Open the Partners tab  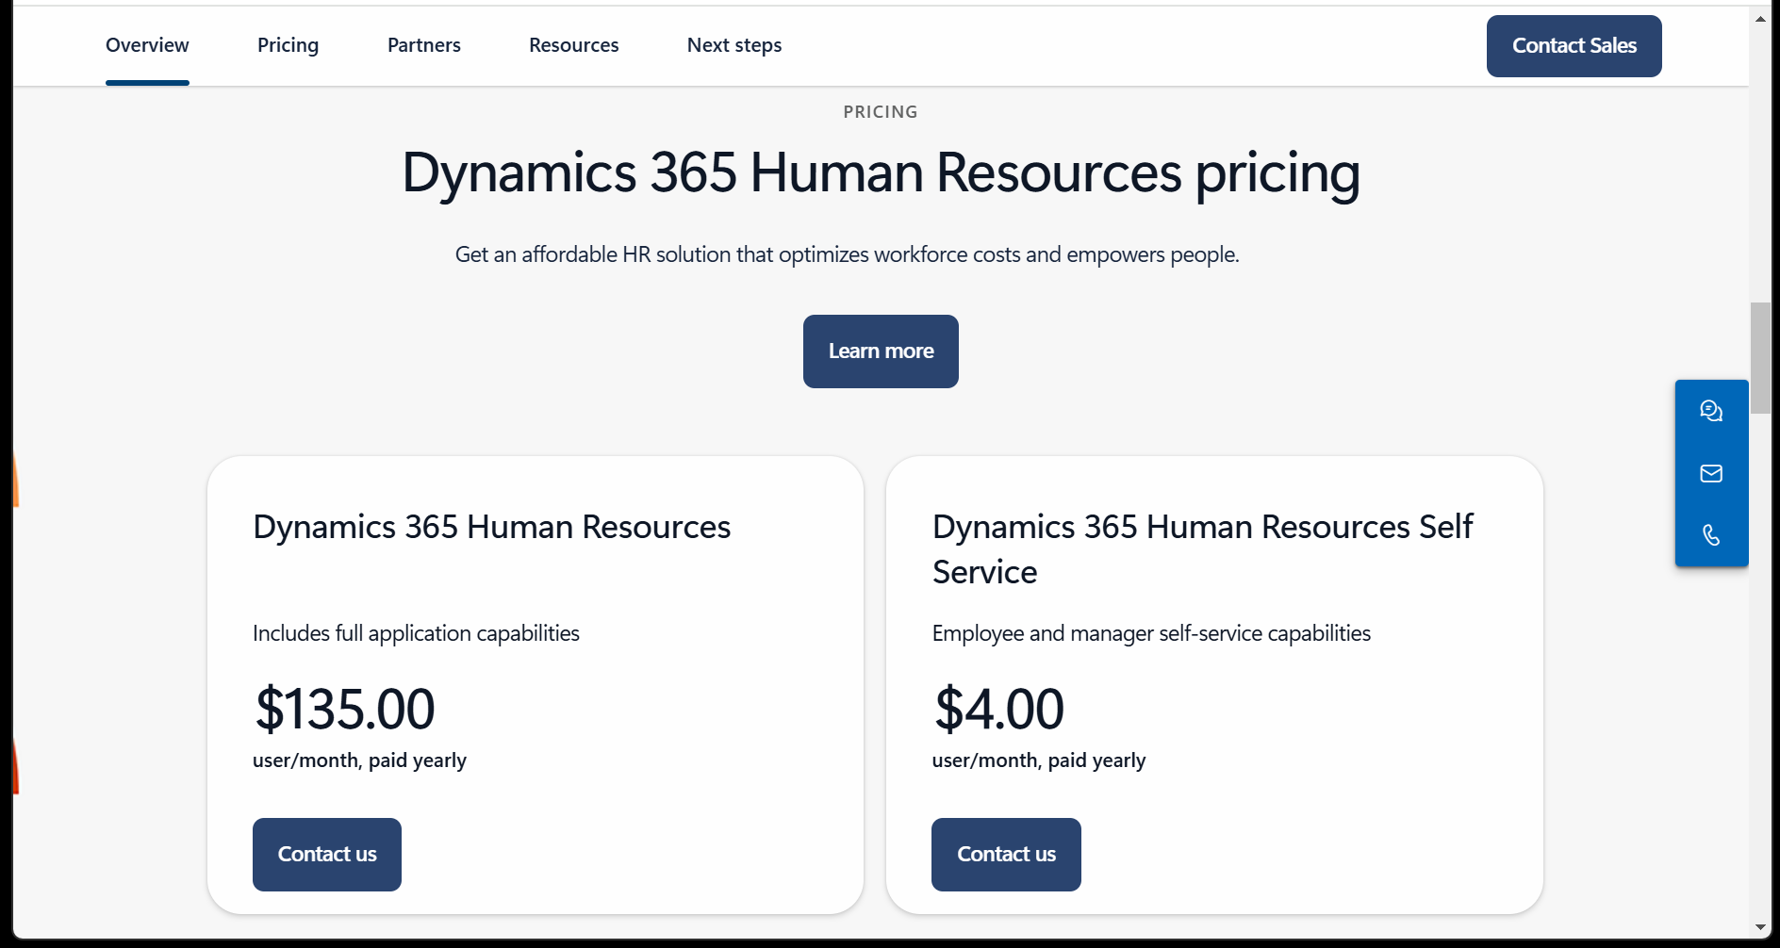pyautogui.click(x=423, y=44)
